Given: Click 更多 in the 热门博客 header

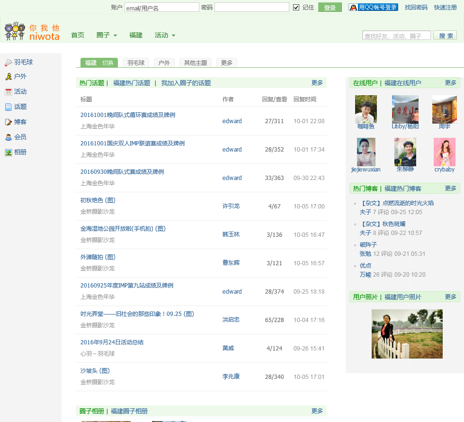Looking at the screenshot, I should pos(451,189).
